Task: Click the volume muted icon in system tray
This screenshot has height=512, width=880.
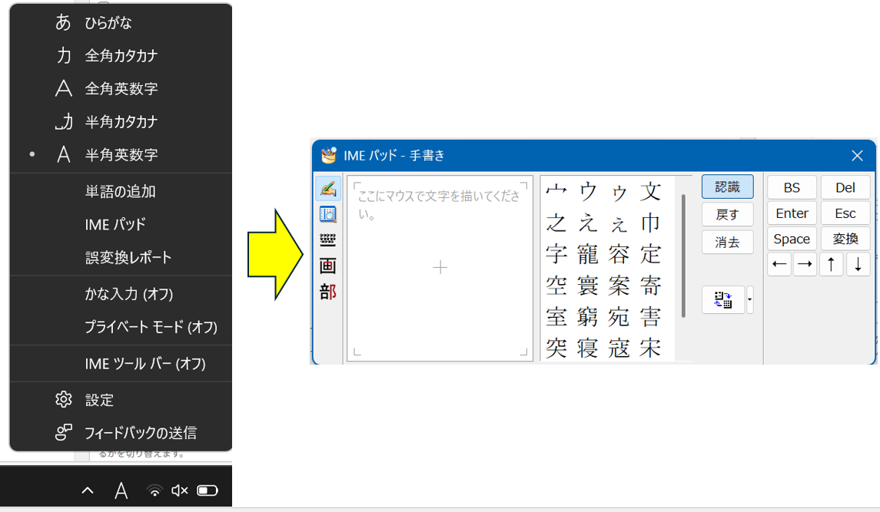Action: click(x=180, y=490)
